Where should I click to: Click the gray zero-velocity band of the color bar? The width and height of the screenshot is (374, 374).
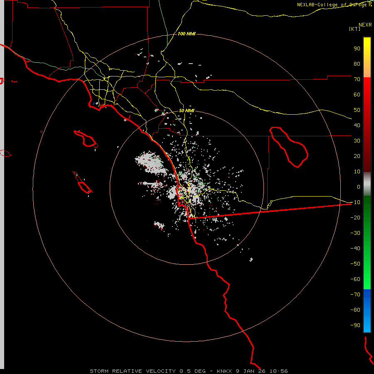[367, 184]
